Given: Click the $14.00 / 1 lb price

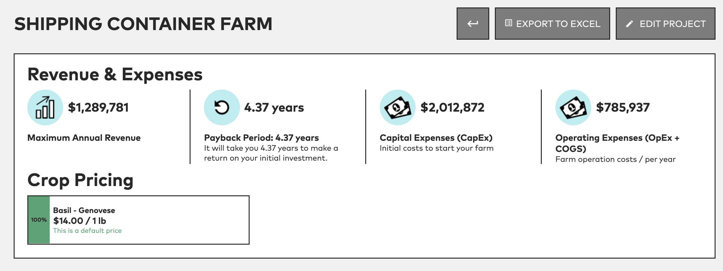Looking at the screenshot, I should [x=80, y=221].
